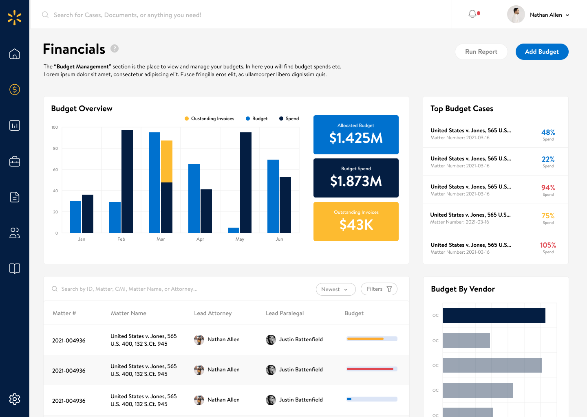Open the Filters dropdown
Viewport: 587px width, 417px height.
click(x=379, y=289)
